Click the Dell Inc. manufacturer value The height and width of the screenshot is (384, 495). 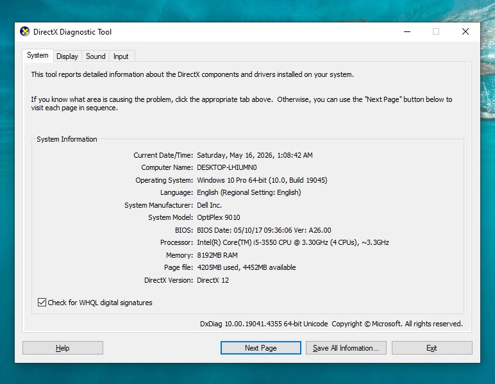click(209, 205)
